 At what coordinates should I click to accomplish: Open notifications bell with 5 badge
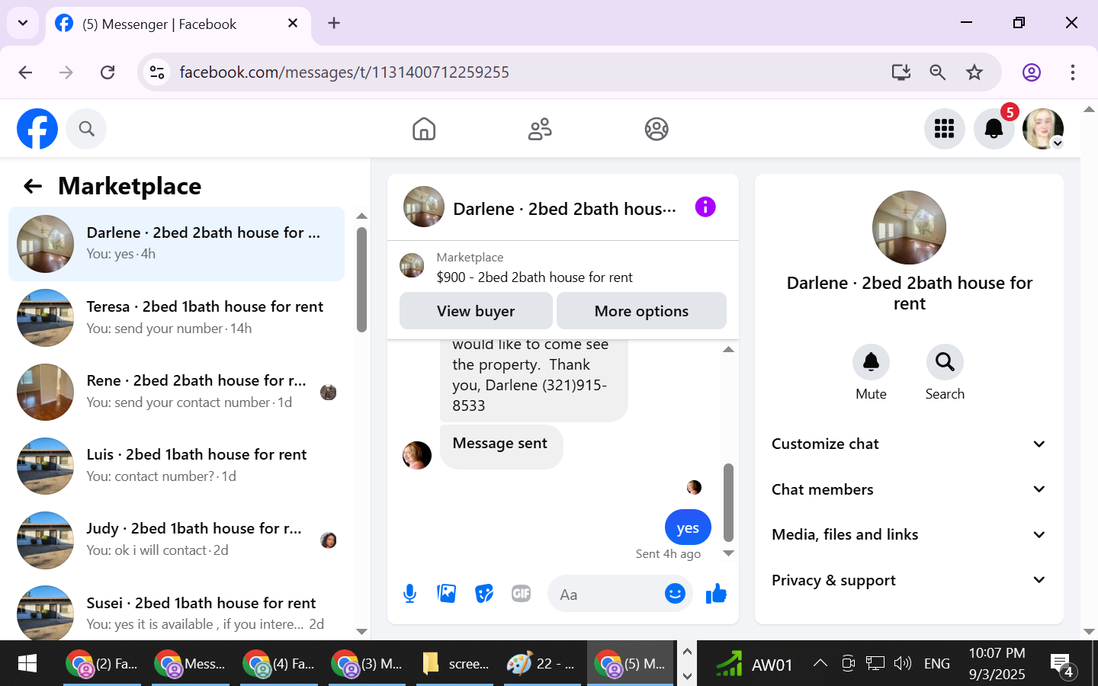coord(994,129)
